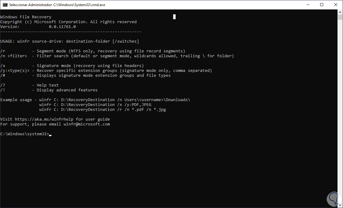343x208 pixels.
Task: Click the 'Windows File Recovery' heading line
Action: point(26,17)
